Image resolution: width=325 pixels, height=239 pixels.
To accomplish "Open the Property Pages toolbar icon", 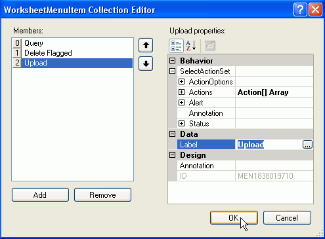I will point(210,46).
